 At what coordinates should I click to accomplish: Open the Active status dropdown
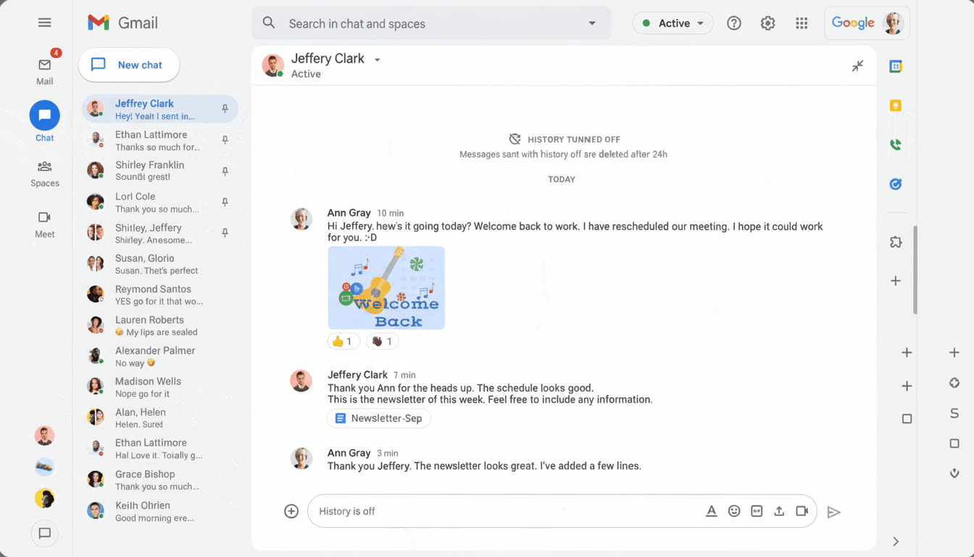click(x=673, y=22)
